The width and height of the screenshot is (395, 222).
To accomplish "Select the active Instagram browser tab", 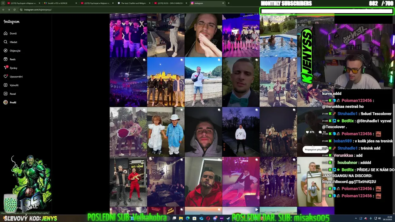I will 207,3.
